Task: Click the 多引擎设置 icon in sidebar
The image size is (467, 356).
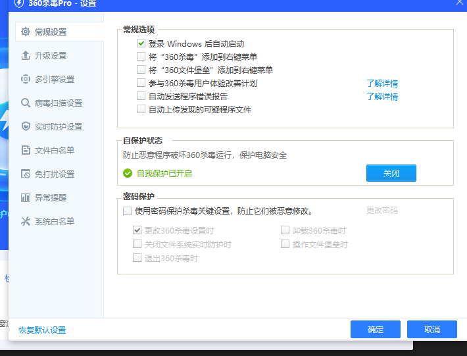Action: (26, 79)
